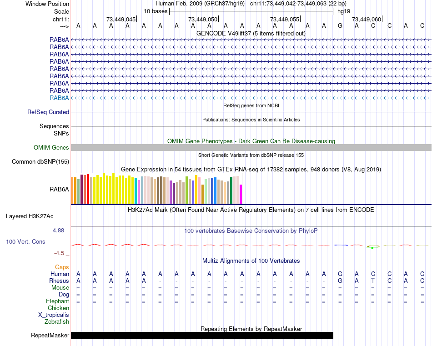Click the '--->' sequence direction arrow label
Image resolution: width=432 pixels, height=346 pixels.
[x=64, y=26]
